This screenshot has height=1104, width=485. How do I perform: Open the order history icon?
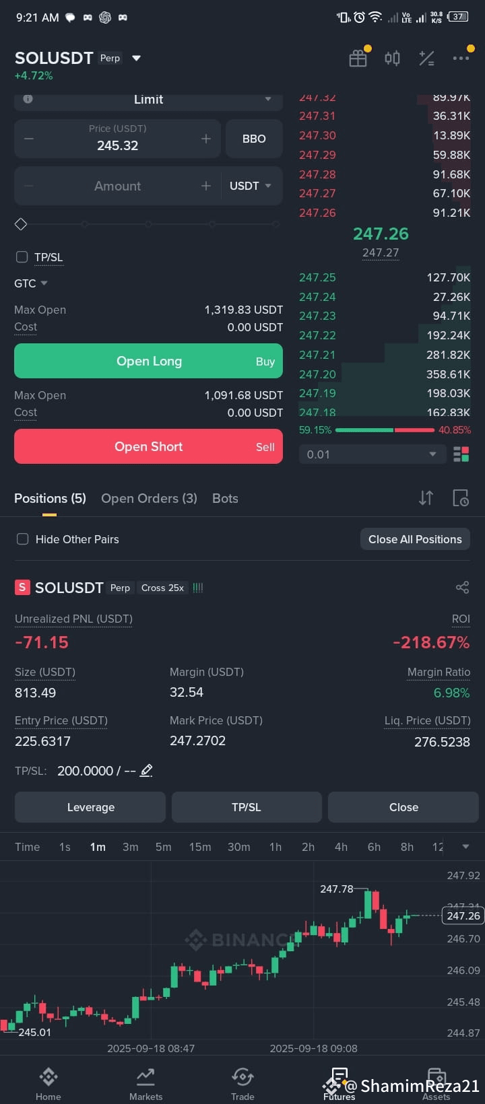[x=461, y=498]
